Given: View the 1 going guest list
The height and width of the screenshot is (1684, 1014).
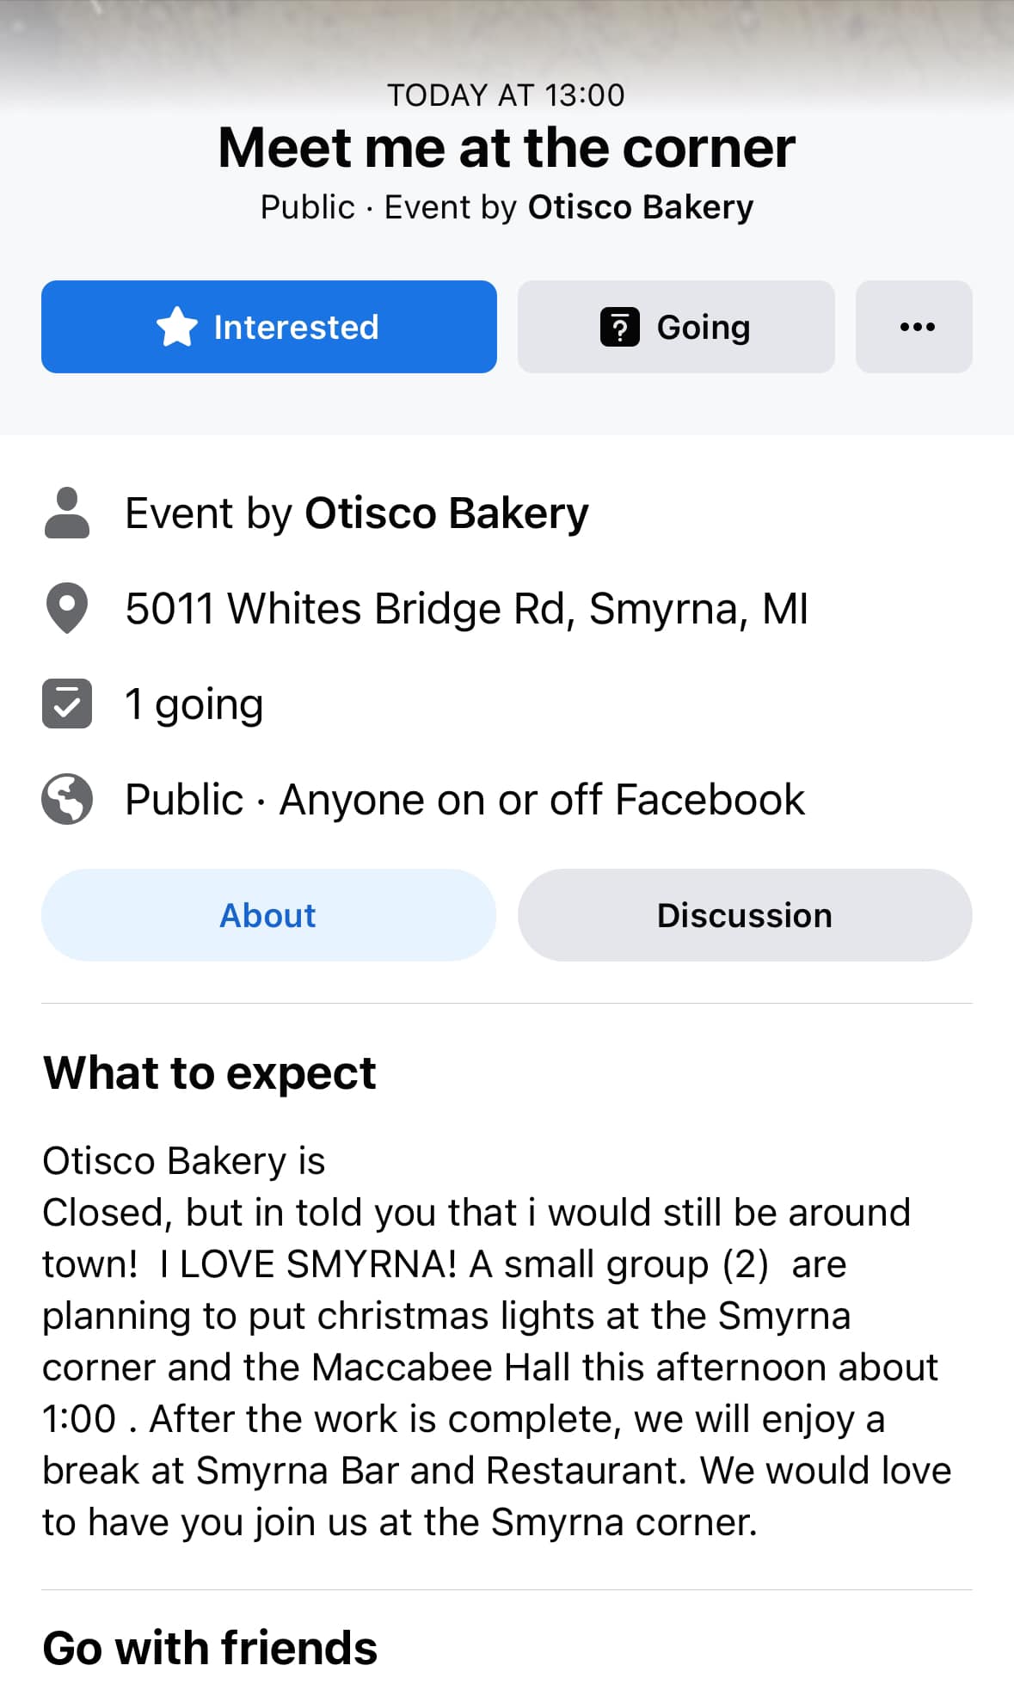Looking at the screenshot, I should tap(194, 704).
